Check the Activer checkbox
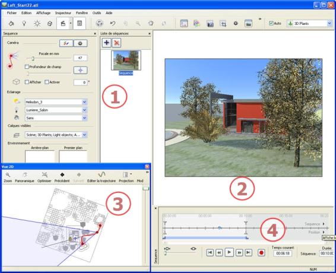336x273 pixels. point(46,82)
